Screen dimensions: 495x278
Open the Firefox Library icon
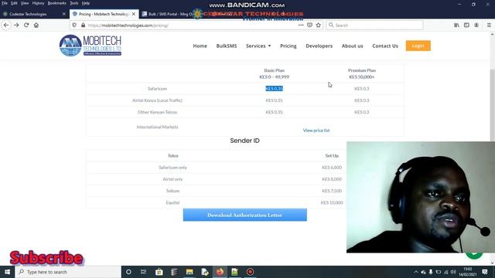pyautogui.click(x=456, y=25)
